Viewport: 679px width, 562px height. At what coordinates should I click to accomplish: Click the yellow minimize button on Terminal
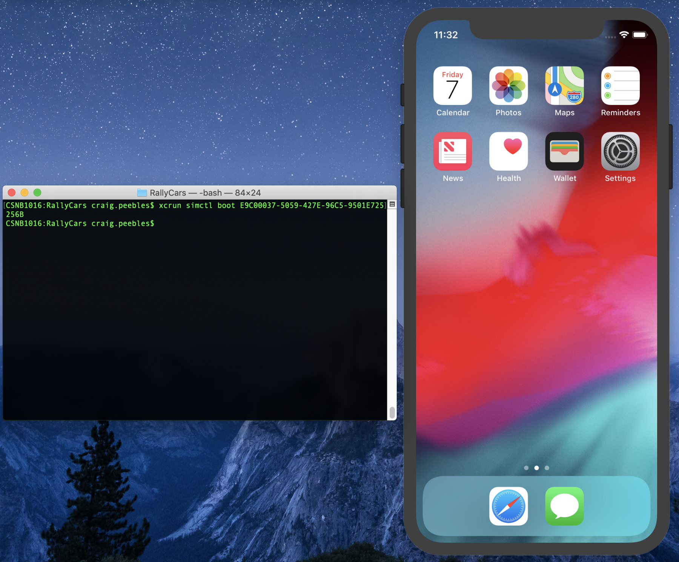point(25,193)
